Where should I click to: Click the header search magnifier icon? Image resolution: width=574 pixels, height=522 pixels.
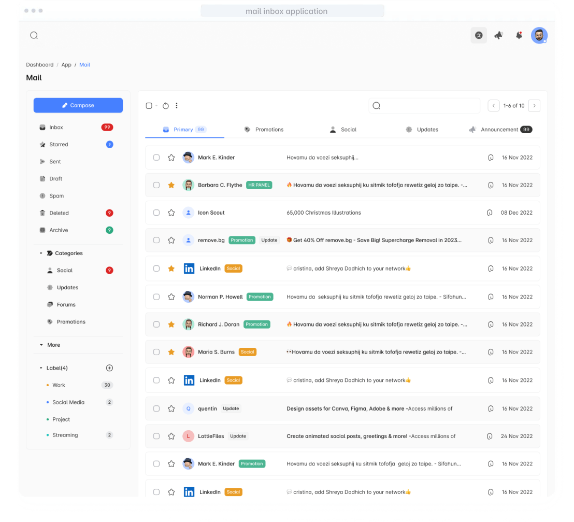click(x=34, y=35)
